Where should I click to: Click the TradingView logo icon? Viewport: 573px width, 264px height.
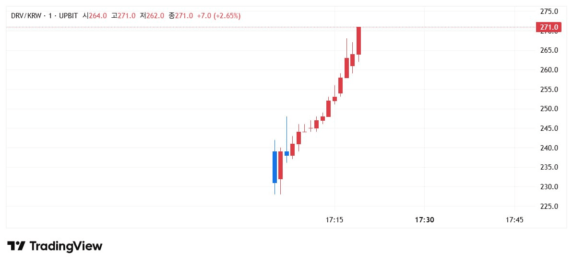coord(16,246)
